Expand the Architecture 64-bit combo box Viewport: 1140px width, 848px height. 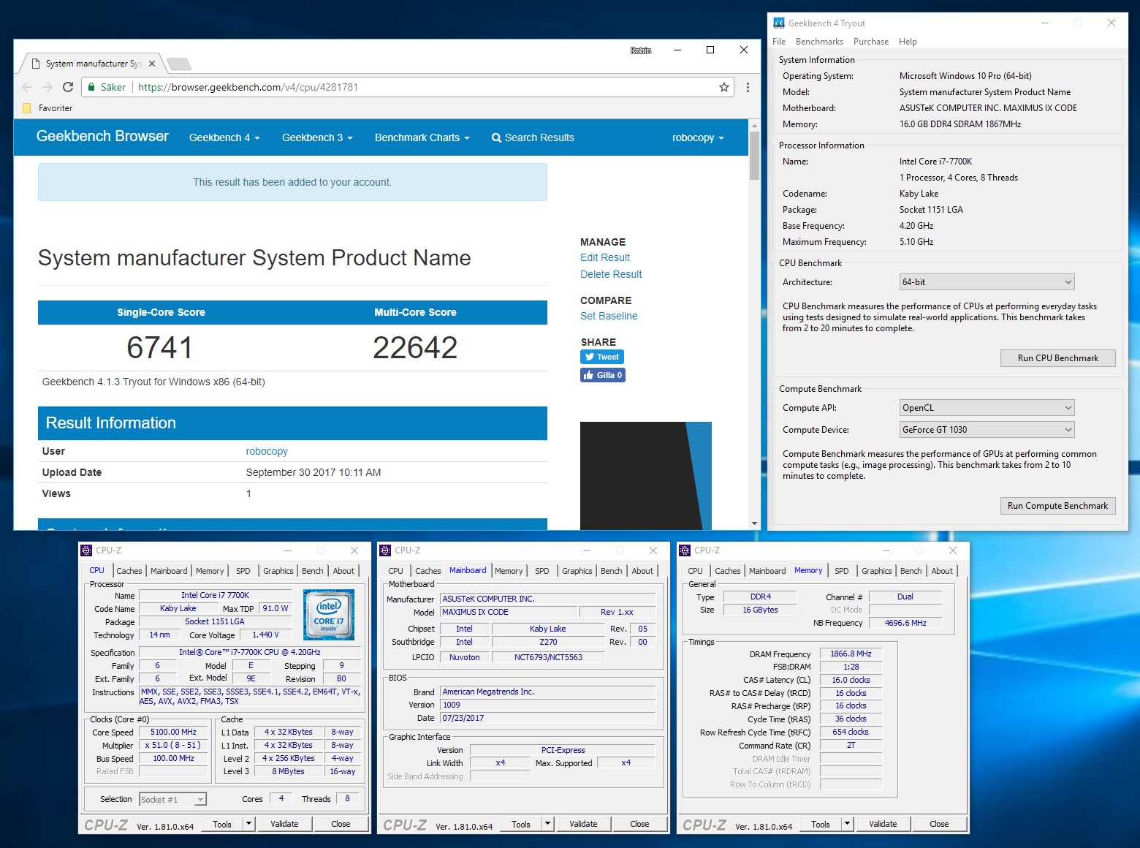[x=987, y=282]
